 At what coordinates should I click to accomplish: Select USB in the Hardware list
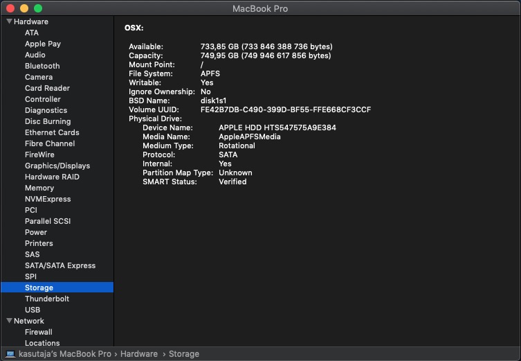(33, 310)
